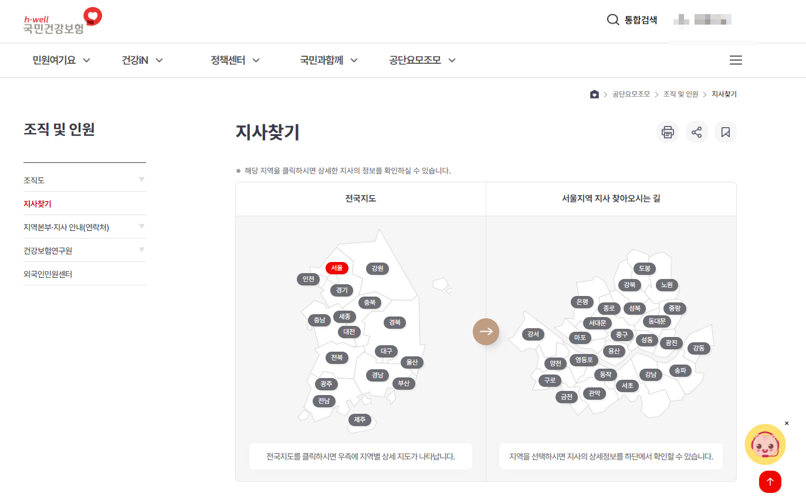Click the 국민건강보험 h-well logo

coord(63,21)
